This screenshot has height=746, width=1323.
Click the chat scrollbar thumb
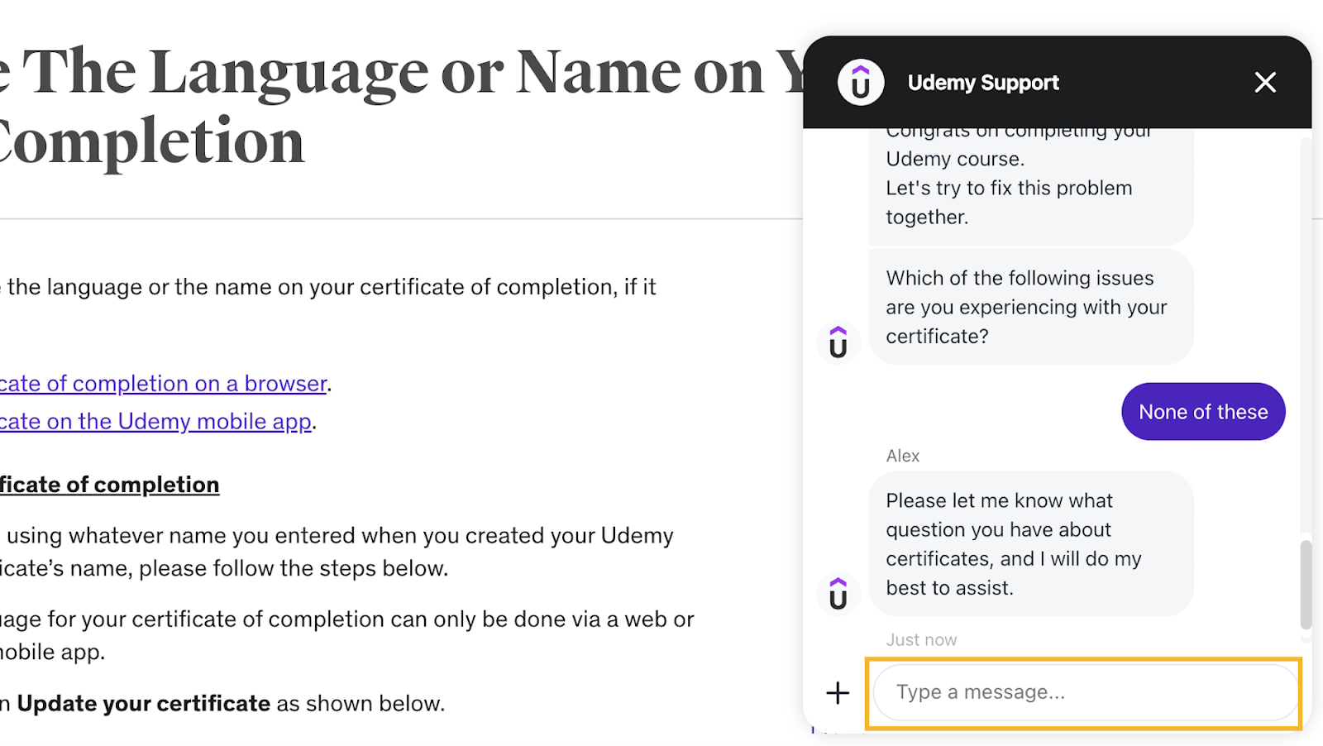click(1306, 586)
